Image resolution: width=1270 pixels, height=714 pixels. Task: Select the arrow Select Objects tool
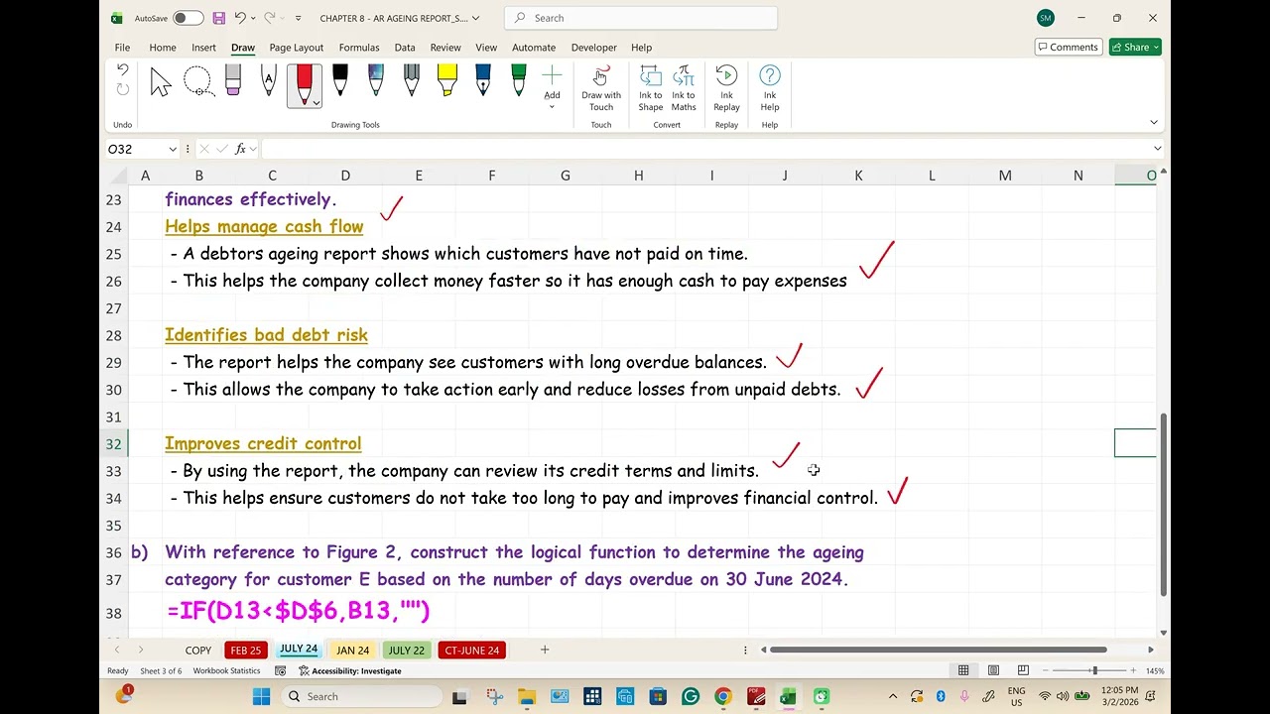pos(161,82)
